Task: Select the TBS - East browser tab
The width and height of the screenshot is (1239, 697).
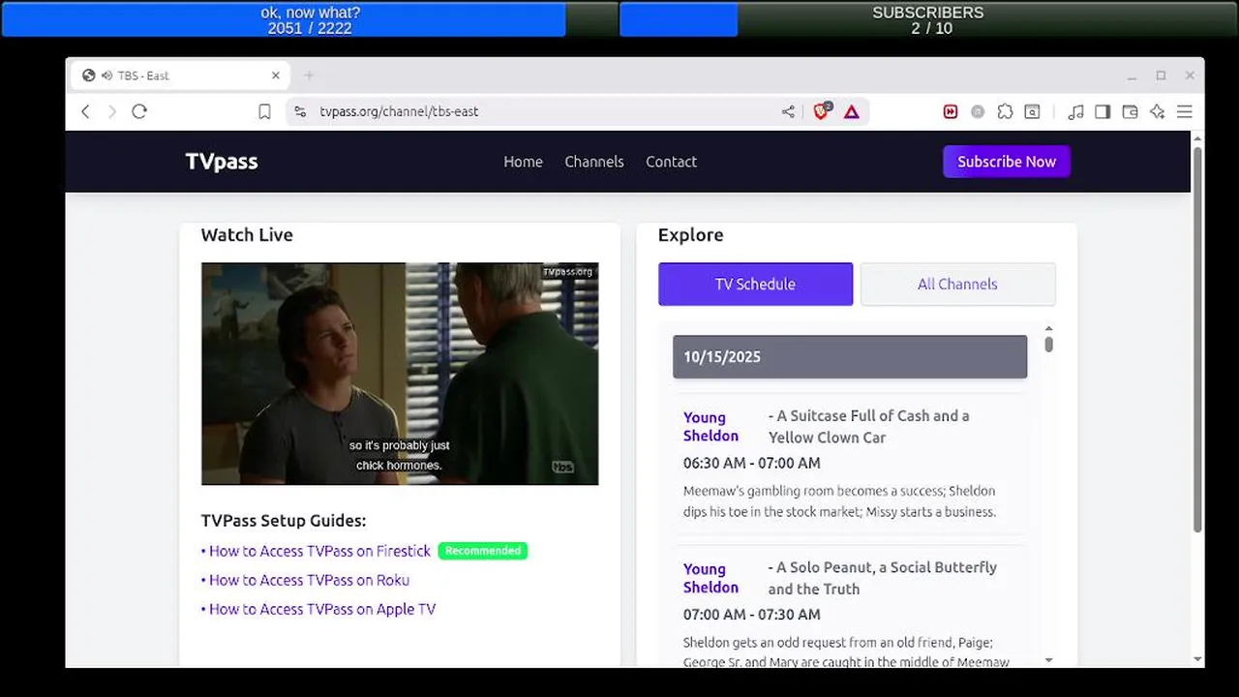Action: [179, 76]
